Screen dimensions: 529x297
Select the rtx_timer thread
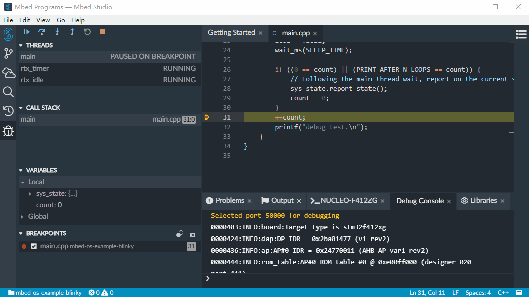(x=35, y=68)
